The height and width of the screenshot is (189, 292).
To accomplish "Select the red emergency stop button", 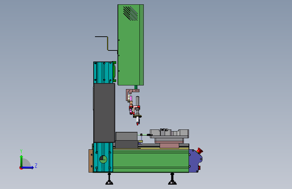I will click(200, 150).
